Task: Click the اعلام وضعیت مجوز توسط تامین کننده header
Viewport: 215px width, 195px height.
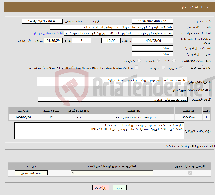Action: (112, 166)
